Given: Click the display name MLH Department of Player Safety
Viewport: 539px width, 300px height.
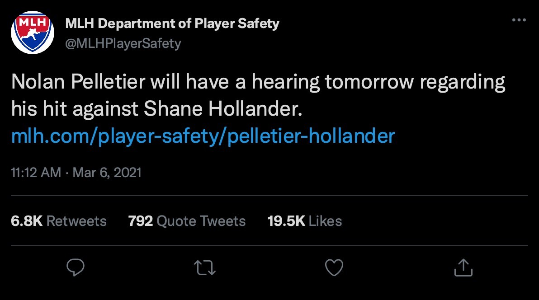Looking at the screenshot, I should pyautogui.click(x=172, y=23).
